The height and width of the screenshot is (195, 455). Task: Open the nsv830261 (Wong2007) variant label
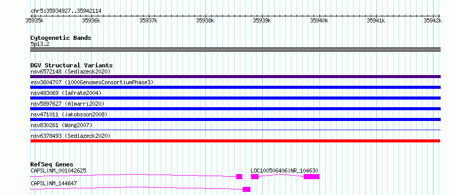click(x=61, y=125)
